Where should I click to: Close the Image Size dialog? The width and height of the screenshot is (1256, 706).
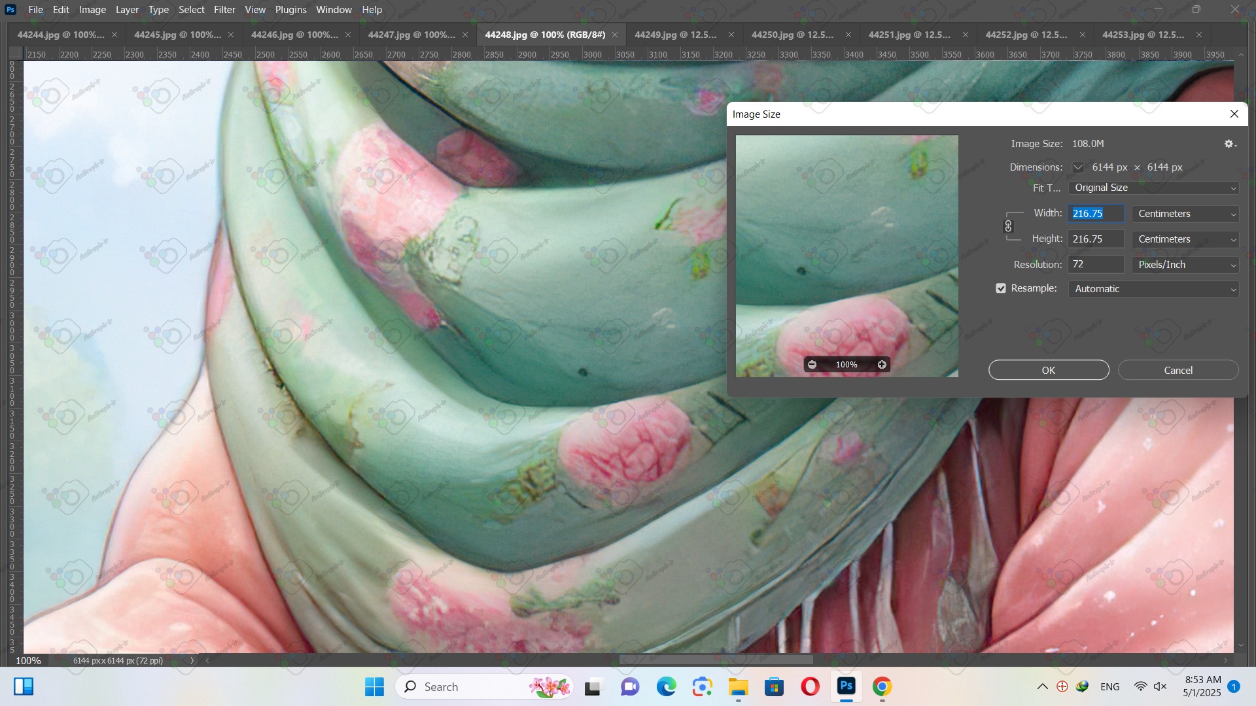point(1234,114)
